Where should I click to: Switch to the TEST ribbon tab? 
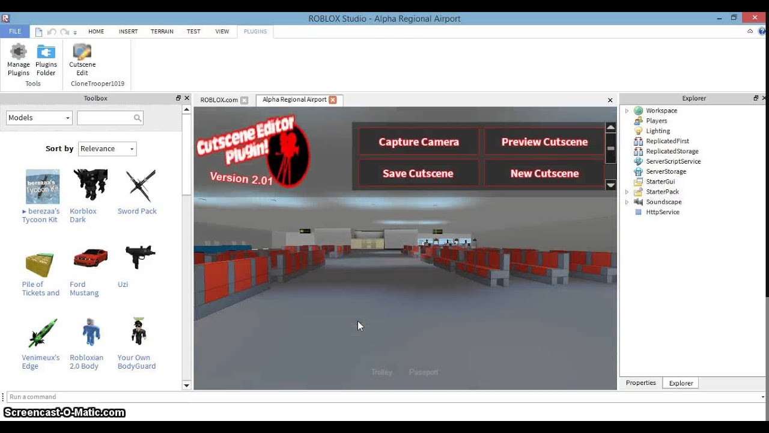pyautogui.click(x=193, y=31)
